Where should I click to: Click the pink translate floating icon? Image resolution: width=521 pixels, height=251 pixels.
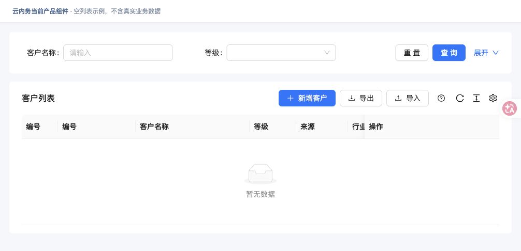[x=510, y=108]
